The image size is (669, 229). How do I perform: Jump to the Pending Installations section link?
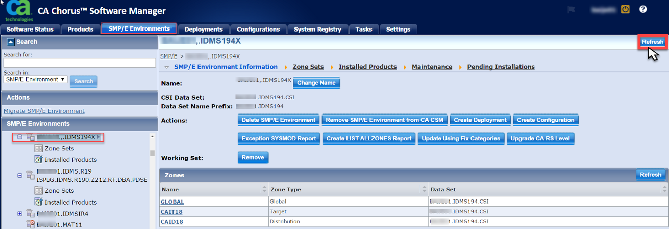501,67
